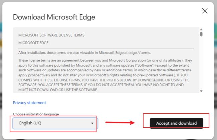This screenshot has height=140, width=217.
Task: Open the Privacy statement link
Action: pyautogui.click(x=29, y=103)
